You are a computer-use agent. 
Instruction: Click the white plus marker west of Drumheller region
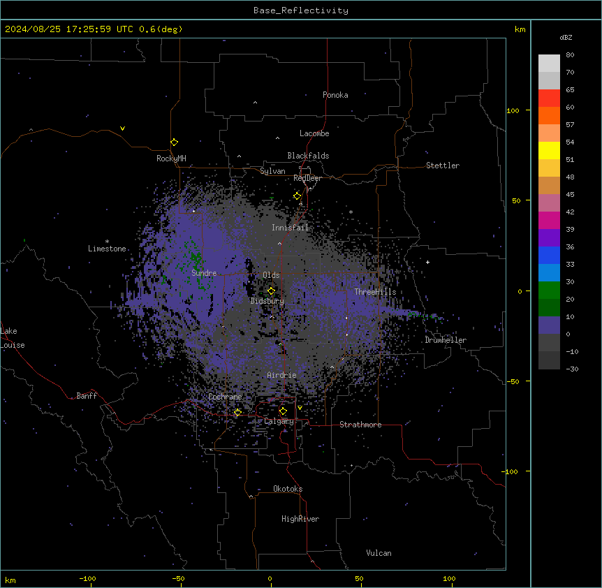point(427,262)
